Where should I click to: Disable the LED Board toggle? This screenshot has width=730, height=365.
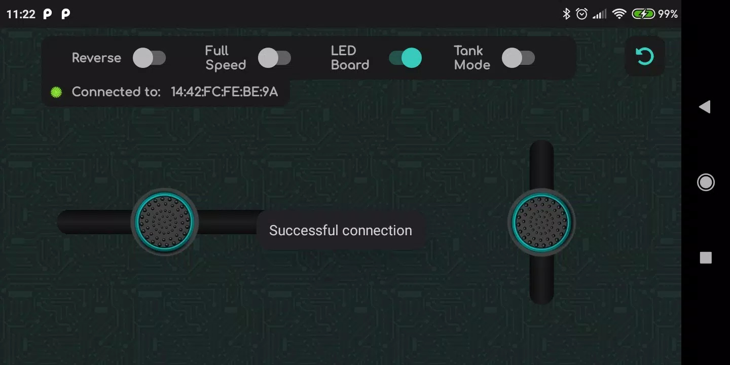405,58
